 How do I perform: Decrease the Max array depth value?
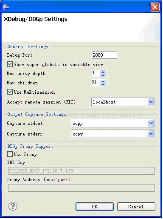tap(103, 75)
